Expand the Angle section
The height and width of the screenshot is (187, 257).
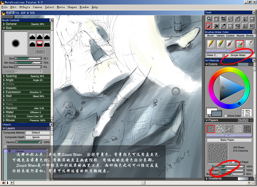(x=4, y=80)
